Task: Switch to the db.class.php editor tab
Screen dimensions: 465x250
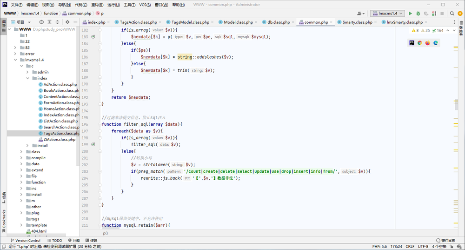Action: (x=279, y=22)
